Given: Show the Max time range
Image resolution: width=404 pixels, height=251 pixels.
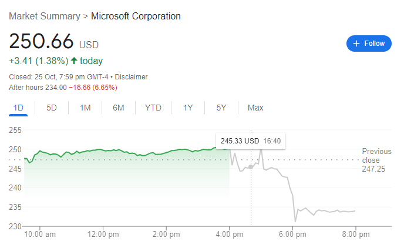Looking at the screenshot, I should pyautogui.click(x=255, y=108).
